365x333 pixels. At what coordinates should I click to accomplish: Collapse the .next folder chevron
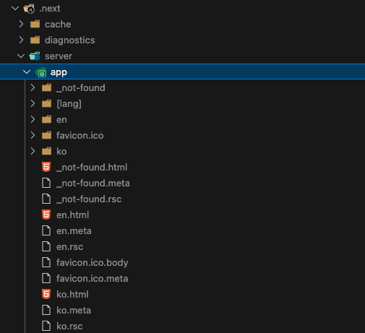click(x=15, y=9)
